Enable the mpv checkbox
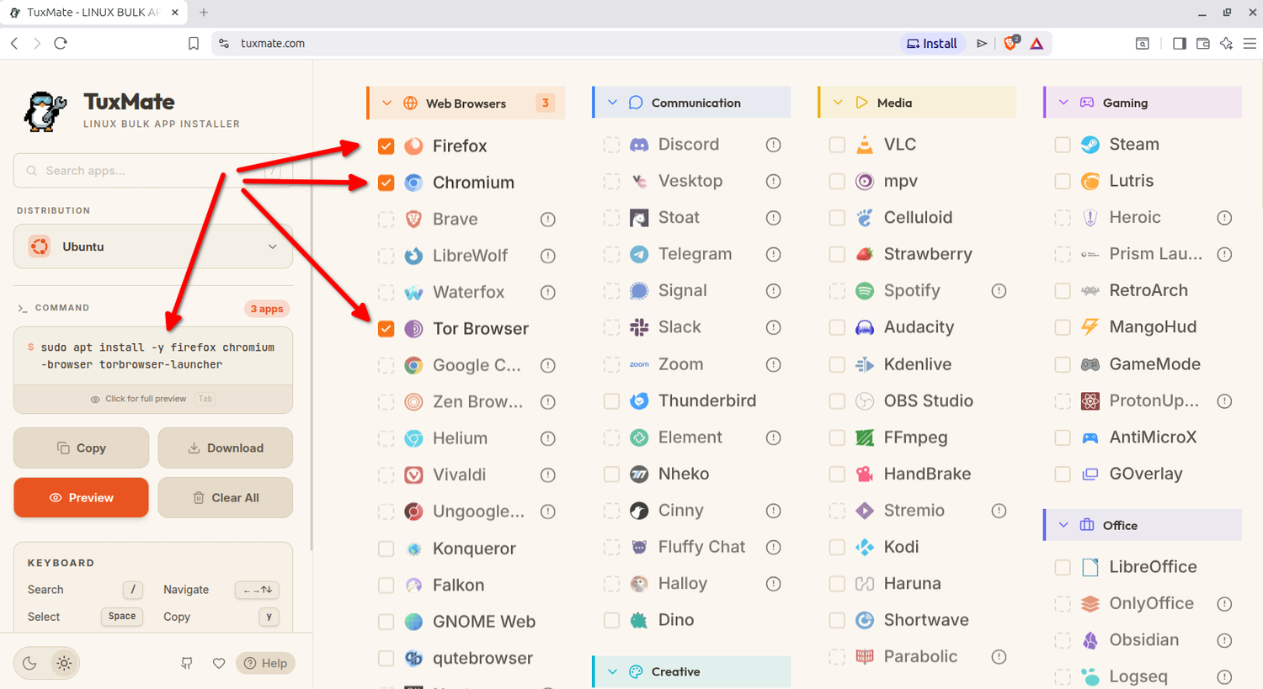 click(x=837, y=181)
